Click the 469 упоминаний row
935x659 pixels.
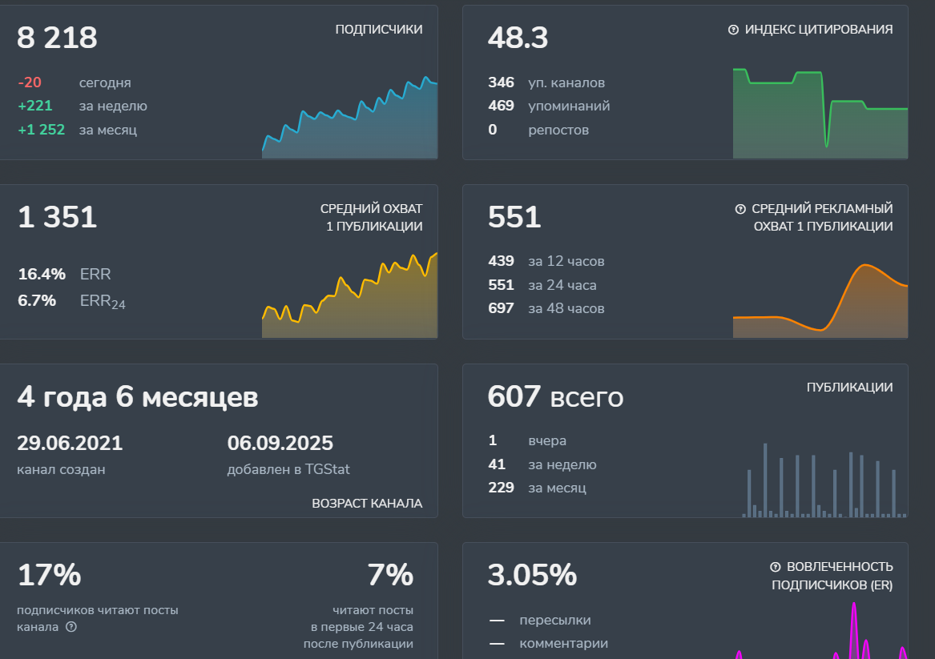click(549, 106)
